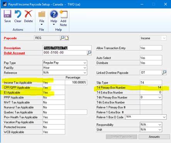Click the Paycode REG input field
Screen dimensions: 171x143
tap(47, 38)
